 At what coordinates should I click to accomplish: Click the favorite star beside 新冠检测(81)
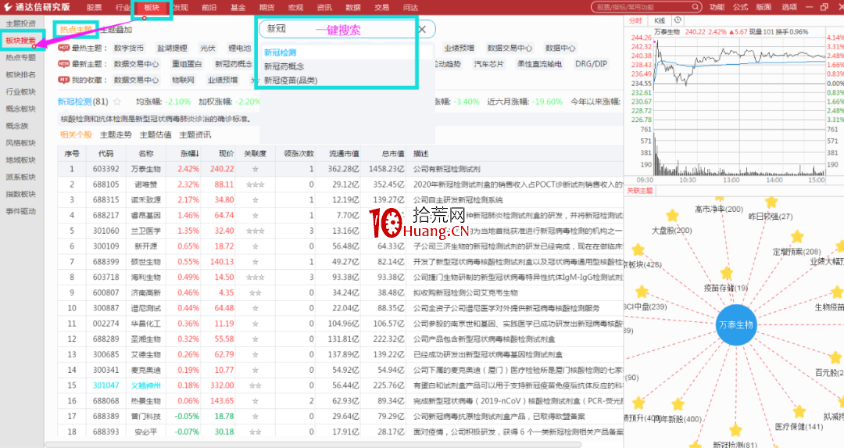117,101
